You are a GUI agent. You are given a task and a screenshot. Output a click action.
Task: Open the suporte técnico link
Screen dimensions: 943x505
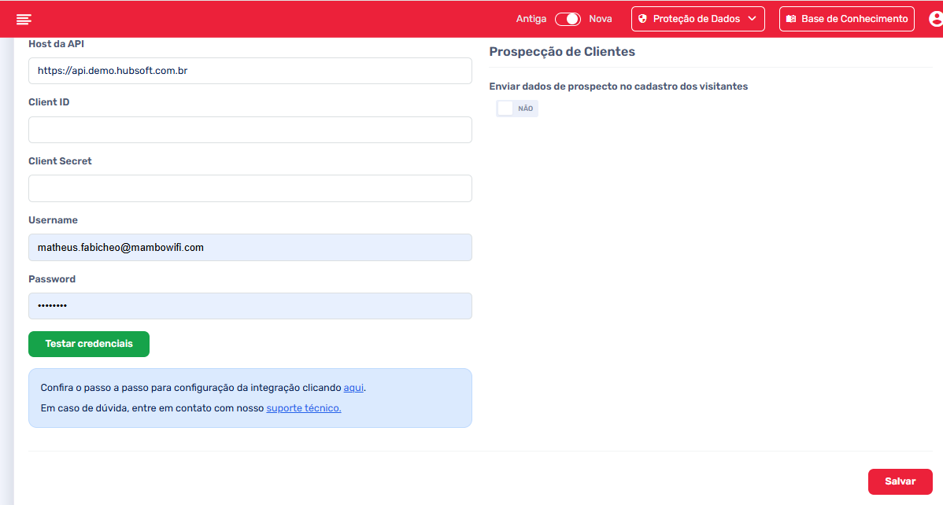coord(303,408)
